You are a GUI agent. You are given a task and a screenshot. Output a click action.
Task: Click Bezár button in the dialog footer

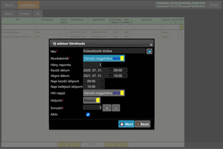(x=142, y=124)
